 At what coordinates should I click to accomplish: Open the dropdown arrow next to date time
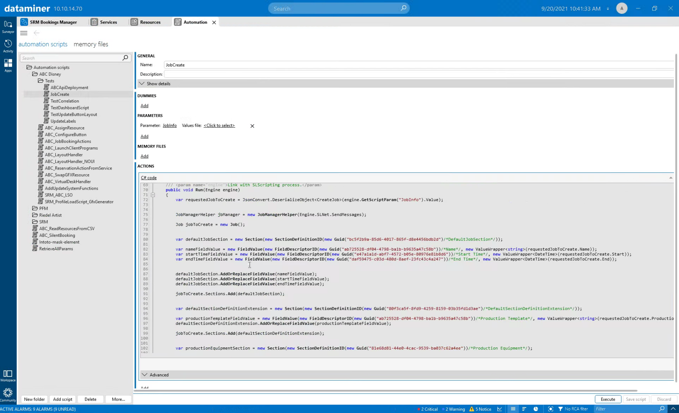click(x=608, y=9)
